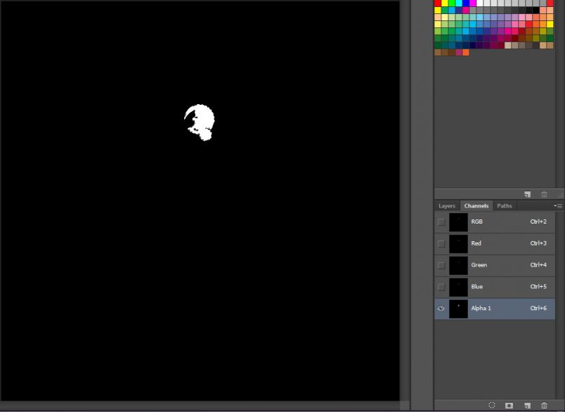Switch to the Paths tab
The image size is (565, 412).
[505, 205]
